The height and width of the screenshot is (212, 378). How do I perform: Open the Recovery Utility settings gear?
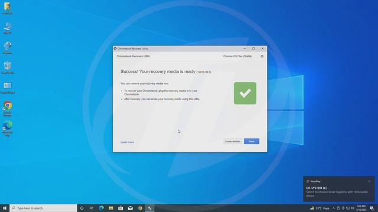tap(262, 57)
